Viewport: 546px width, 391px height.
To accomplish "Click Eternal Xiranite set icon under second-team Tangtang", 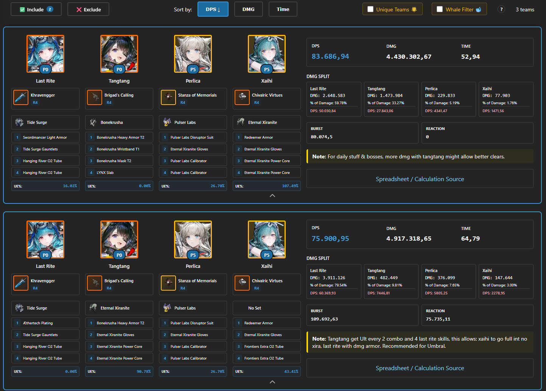I will pyautogui.click(x=93, y=308).
